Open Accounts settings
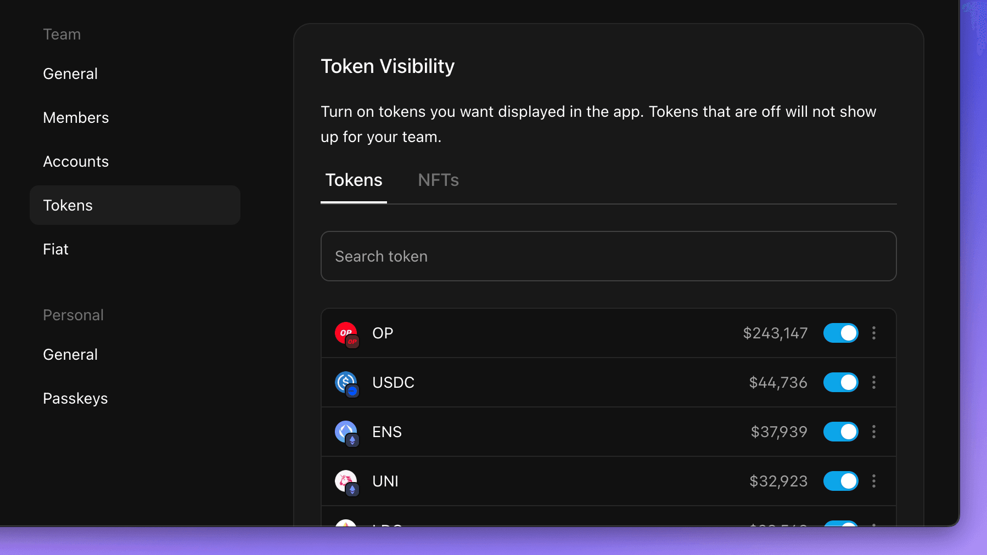Screen dimensions: 987x555 (76, 161)
